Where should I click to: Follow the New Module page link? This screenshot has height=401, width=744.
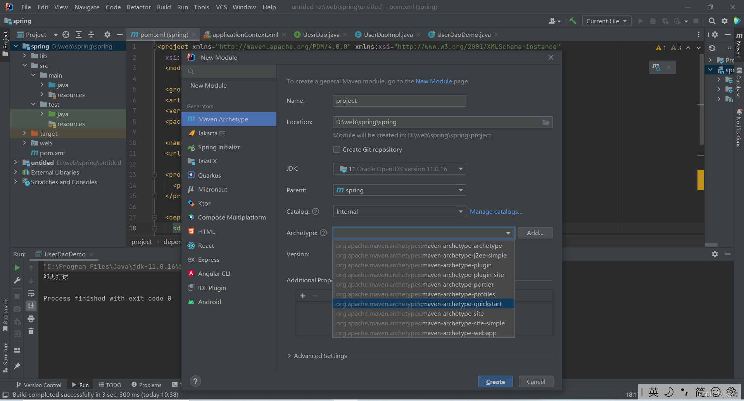tap(433, 81)
